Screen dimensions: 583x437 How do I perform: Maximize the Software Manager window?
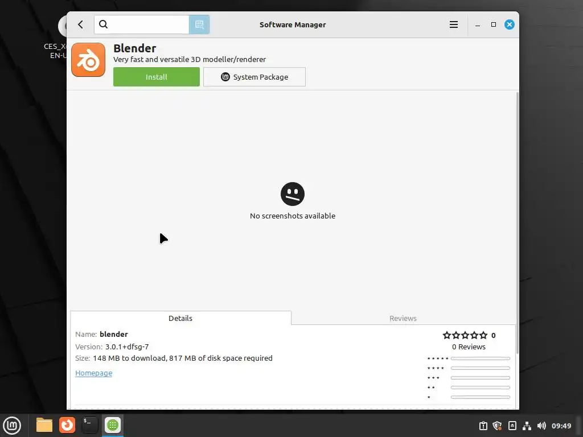(x=494, y=24)
